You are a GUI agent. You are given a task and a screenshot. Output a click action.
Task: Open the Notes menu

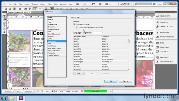tap(27, 4)
